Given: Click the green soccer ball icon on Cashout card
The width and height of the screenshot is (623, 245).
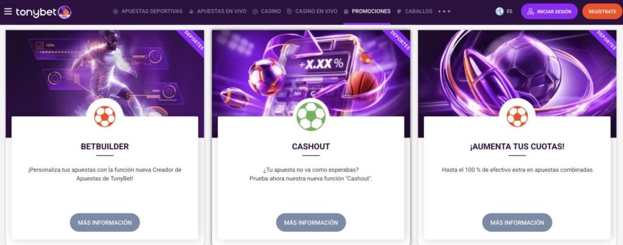Looking at the screenshot, I should coord(311,116).
